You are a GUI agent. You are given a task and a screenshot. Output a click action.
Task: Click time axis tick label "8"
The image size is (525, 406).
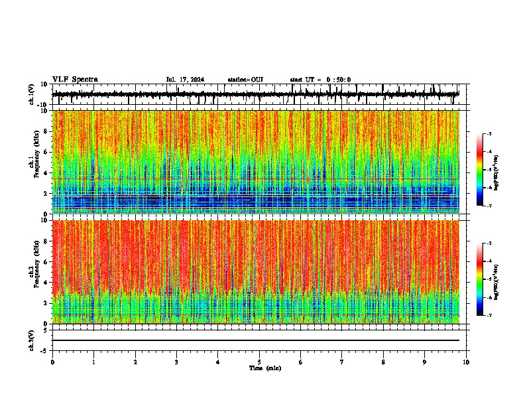pos(383,362)
